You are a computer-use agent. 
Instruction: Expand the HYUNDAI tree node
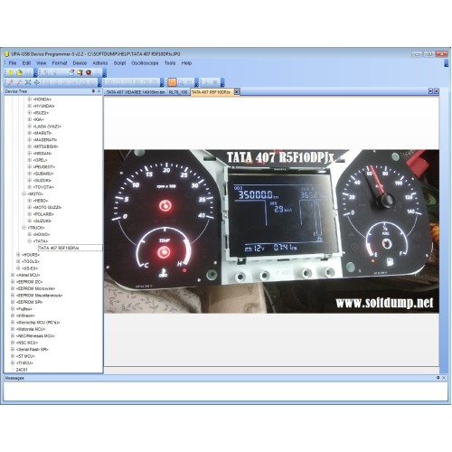[x=30, y=106]
